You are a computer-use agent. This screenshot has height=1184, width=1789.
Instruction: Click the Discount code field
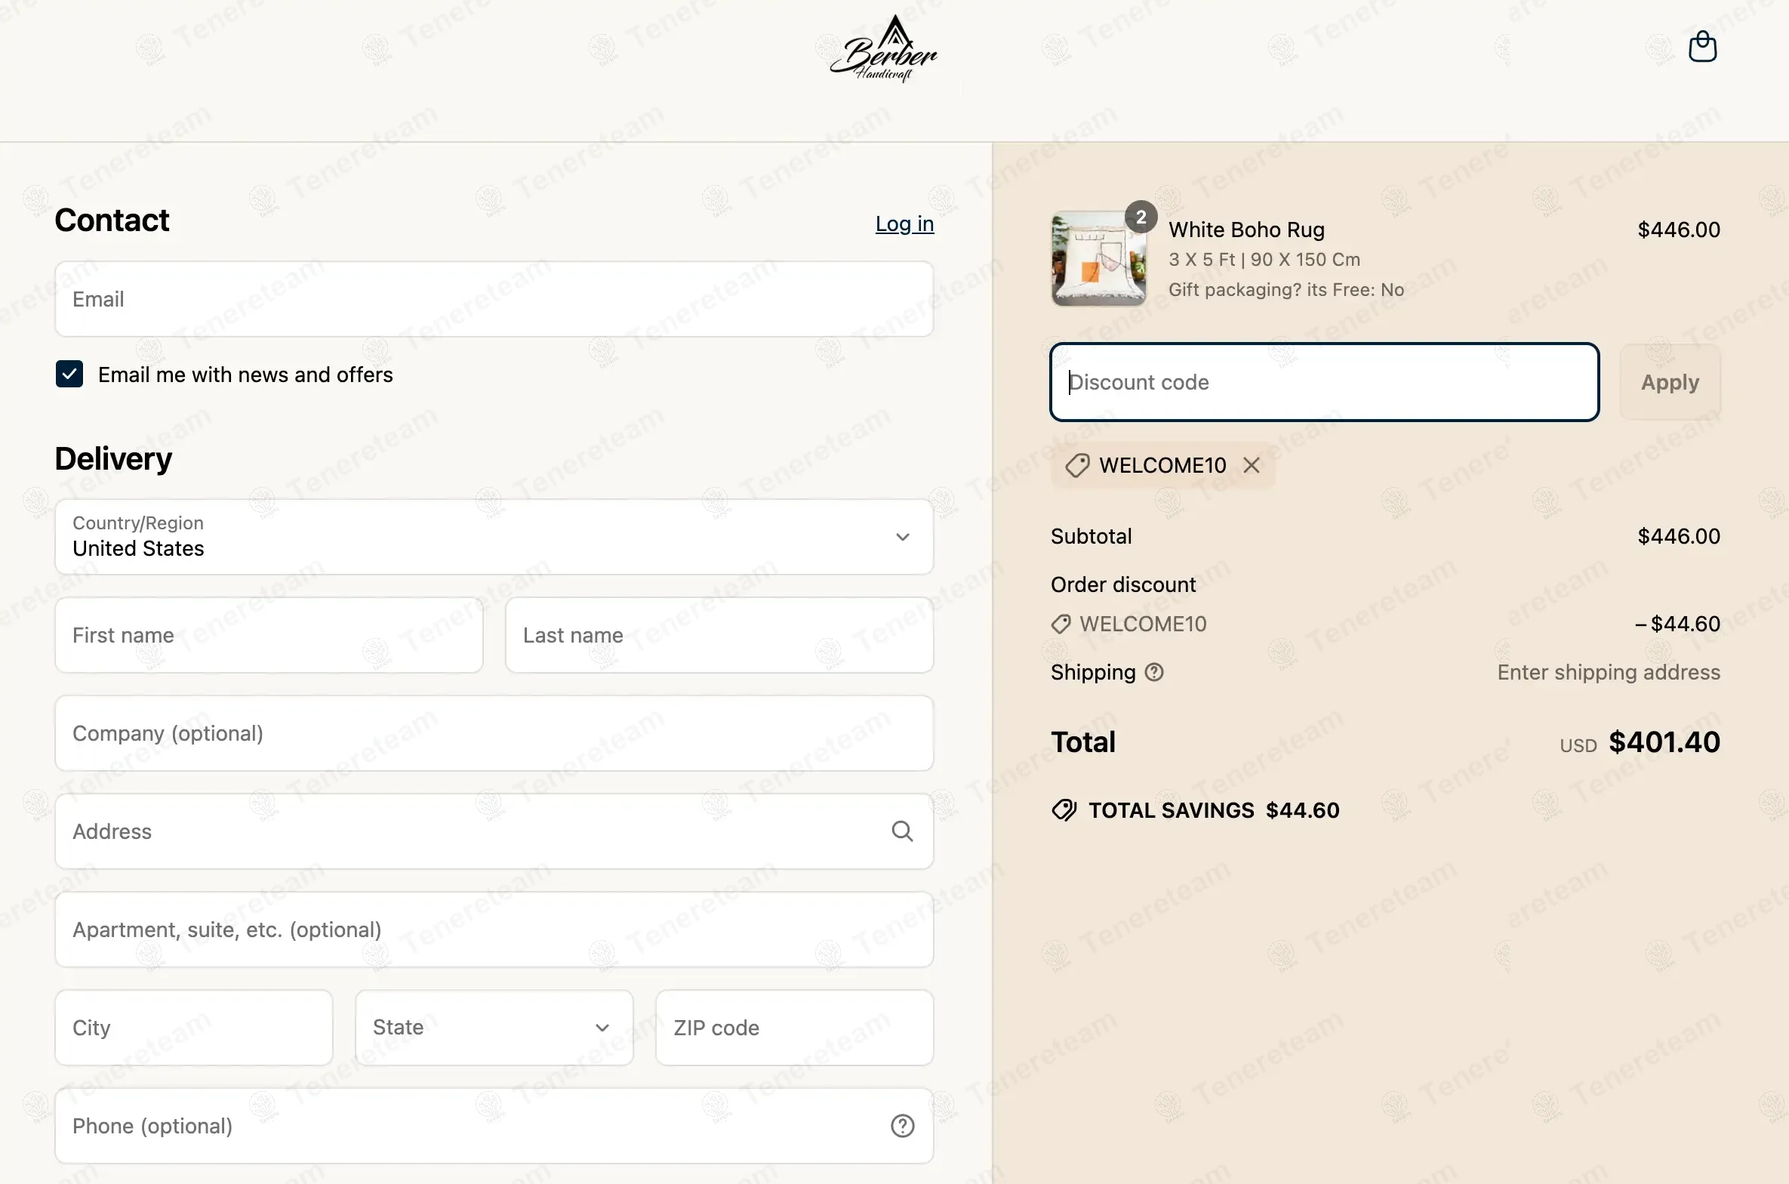coord(1325,382)
